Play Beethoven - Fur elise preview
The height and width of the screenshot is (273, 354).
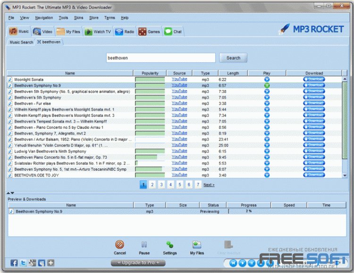coord(267,103)
